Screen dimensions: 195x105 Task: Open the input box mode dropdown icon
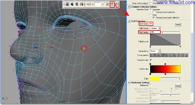(x=89, y=4)
